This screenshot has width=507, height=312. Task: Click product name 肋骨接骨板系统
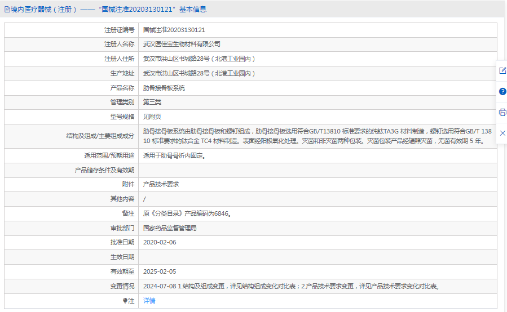click(x=164, y=88)
